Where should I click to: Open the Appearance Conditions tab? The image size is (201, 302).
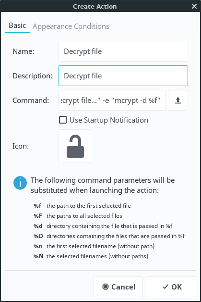71,26
